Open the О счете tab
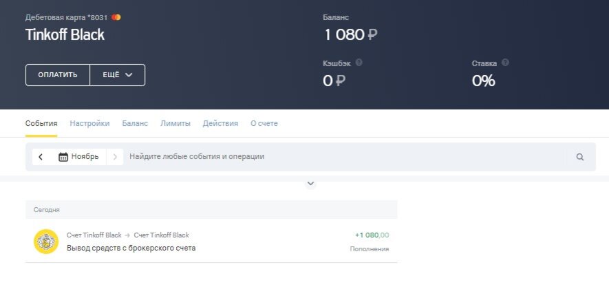 (x=264, y=123)
